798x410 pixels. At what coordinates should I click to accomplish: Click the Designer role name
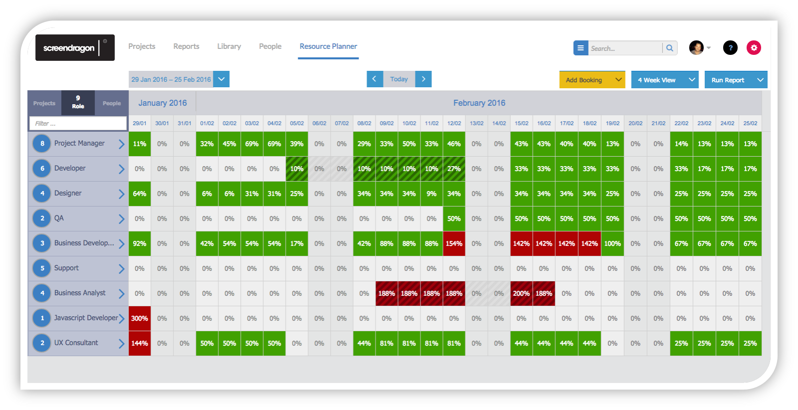coord(68,193)
